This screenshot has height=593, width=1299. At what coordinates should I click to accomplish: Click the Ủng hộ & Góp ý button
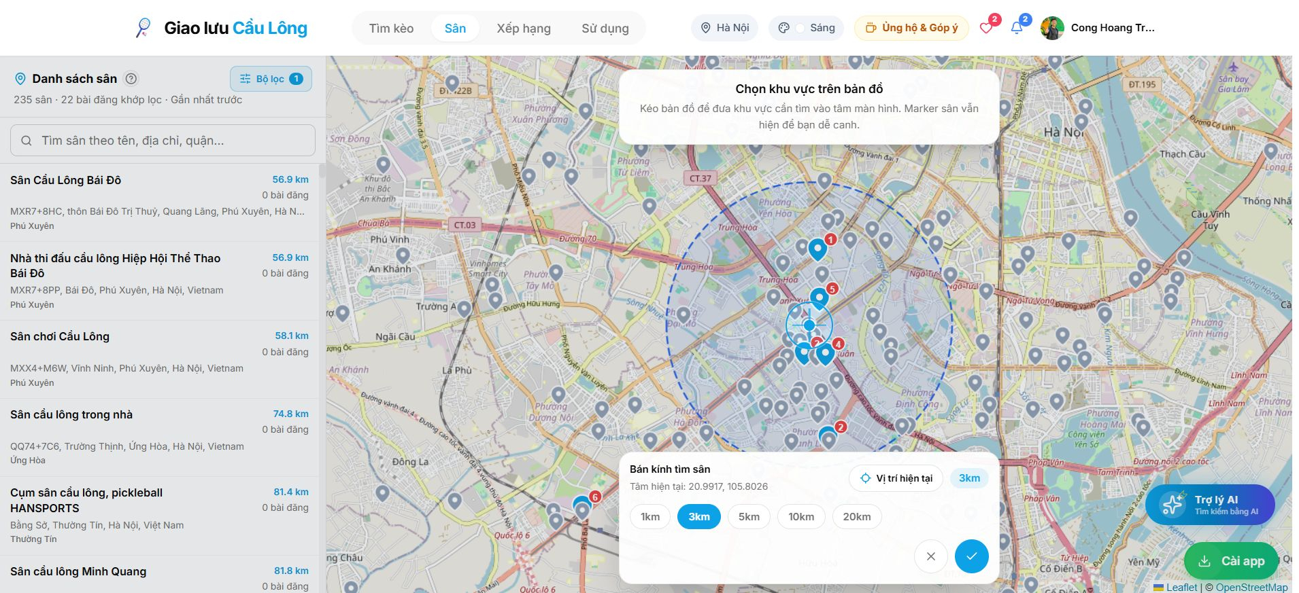tap(911, 28)
